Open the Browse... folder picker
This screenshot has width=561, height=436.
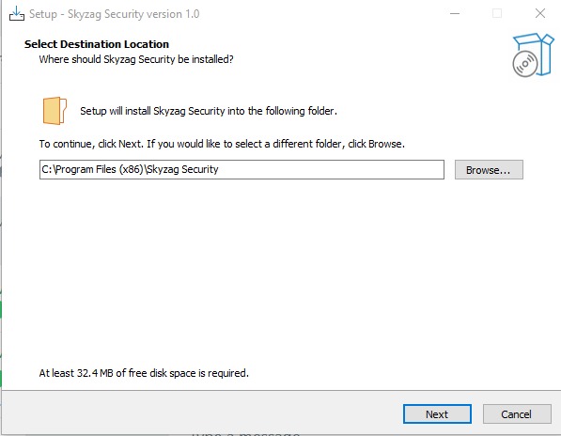tap(489, 169)
